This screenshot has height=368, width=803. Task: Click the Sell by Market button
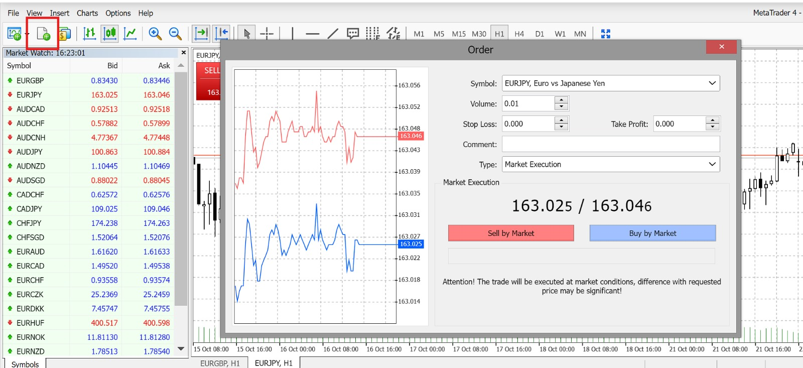pyautogui.click(x=511, y=233)
